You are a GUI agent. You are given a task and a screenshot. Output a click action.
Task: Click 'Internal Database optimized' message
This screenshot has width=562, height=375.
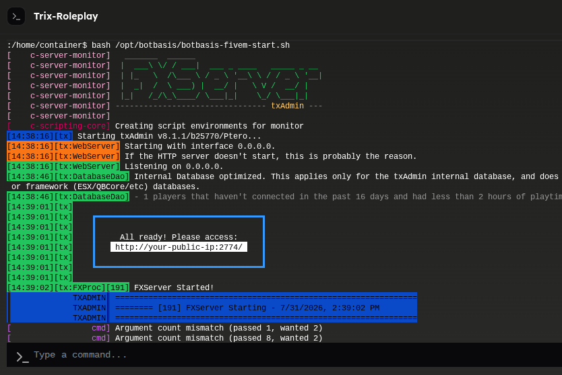pyautogui.click(x=346, y=176)
